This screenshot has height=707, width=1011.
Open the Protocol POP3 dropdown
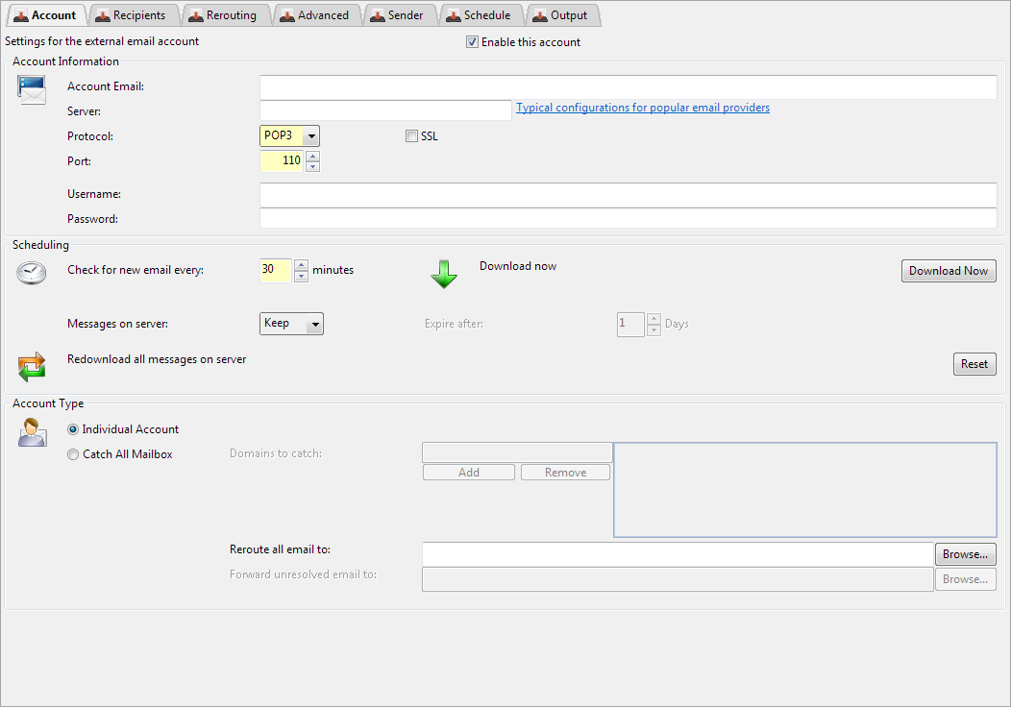pyautogui.click(x=289, y=136)
